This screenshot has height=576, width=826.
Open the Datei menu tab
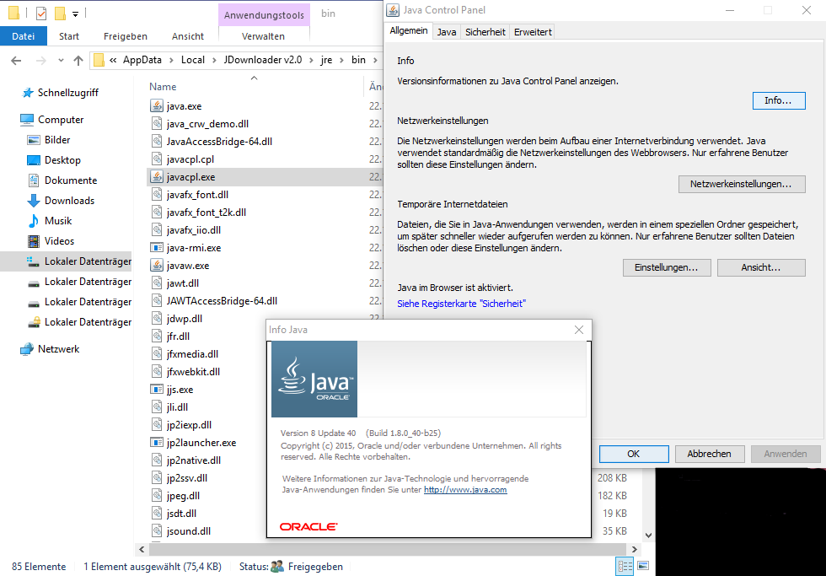click(24, 35)
